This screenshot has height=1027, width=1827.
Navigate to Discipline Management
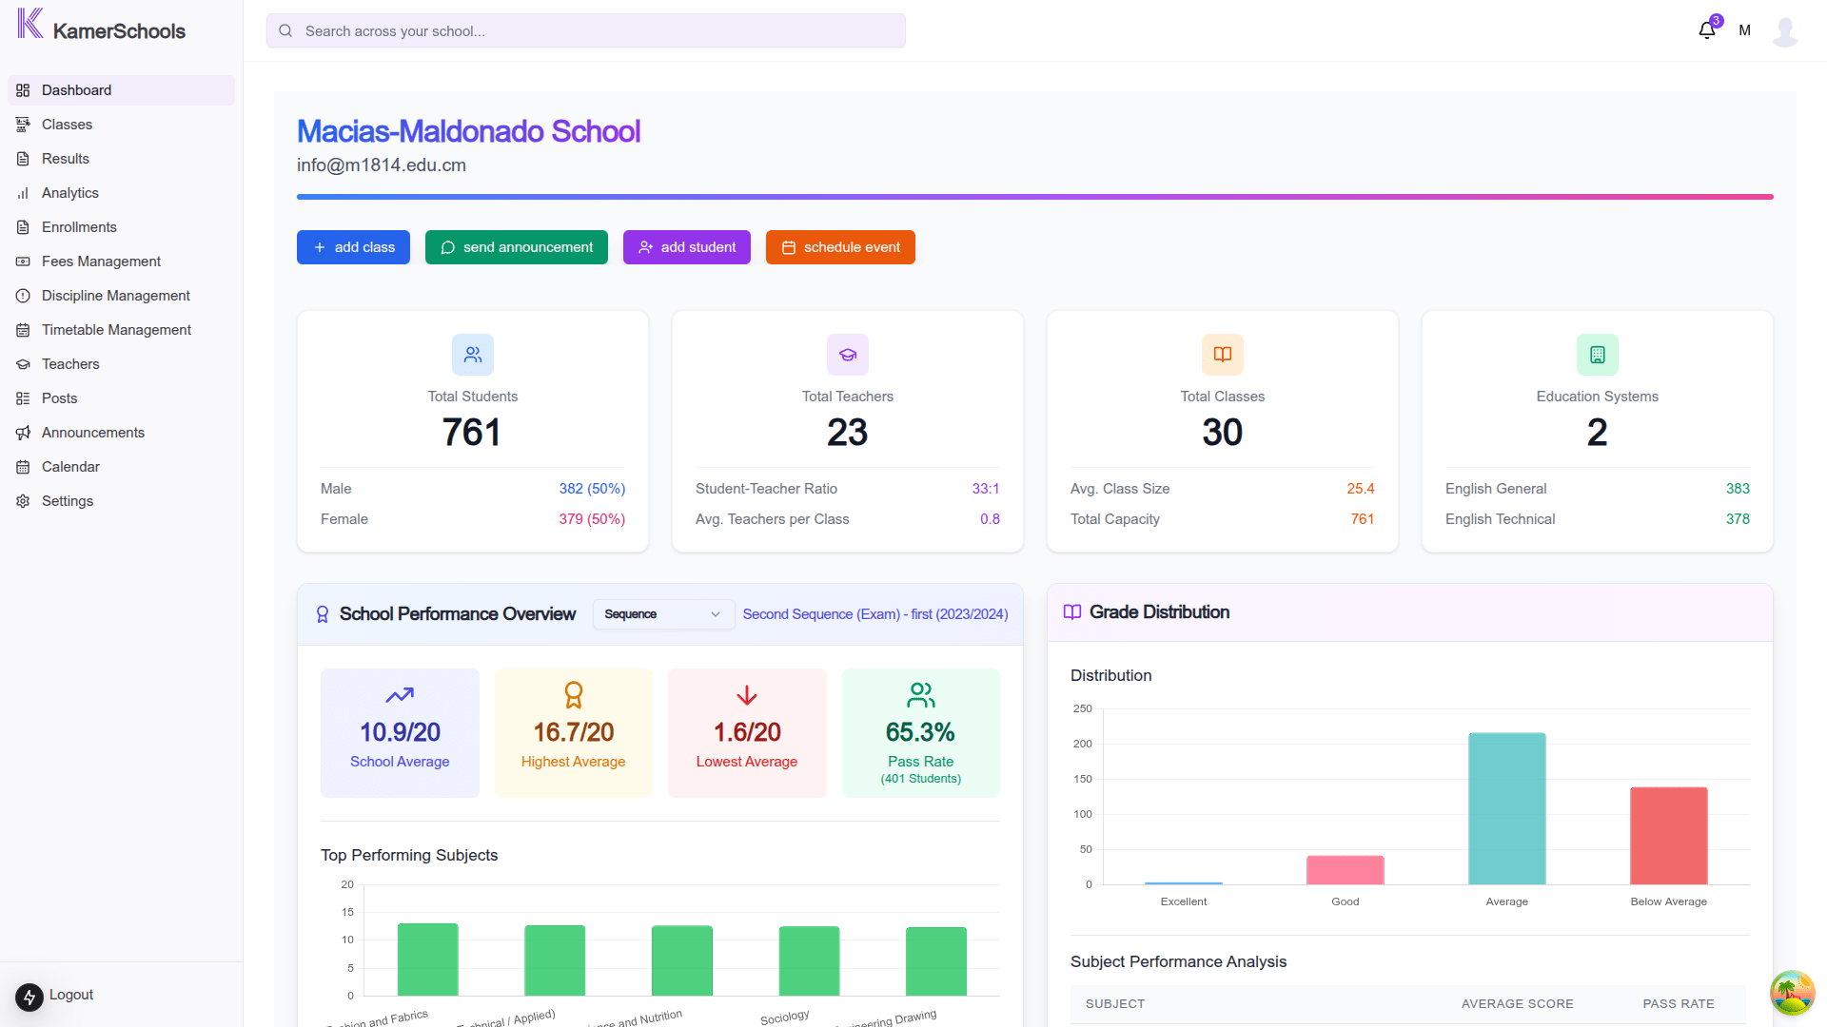pyautogui.click(x=115, y=296)
